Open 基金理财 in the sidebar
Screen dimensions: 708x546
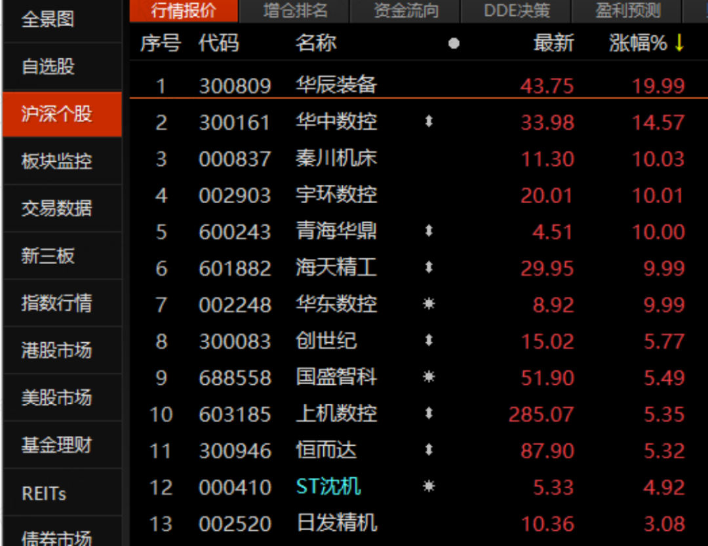tap(62, 445)
